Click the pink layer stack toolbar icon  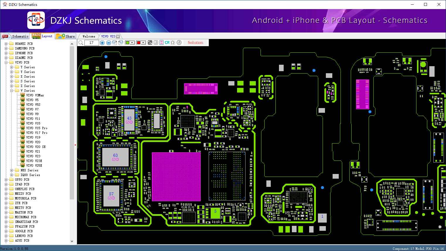click(x=161, y=42)
